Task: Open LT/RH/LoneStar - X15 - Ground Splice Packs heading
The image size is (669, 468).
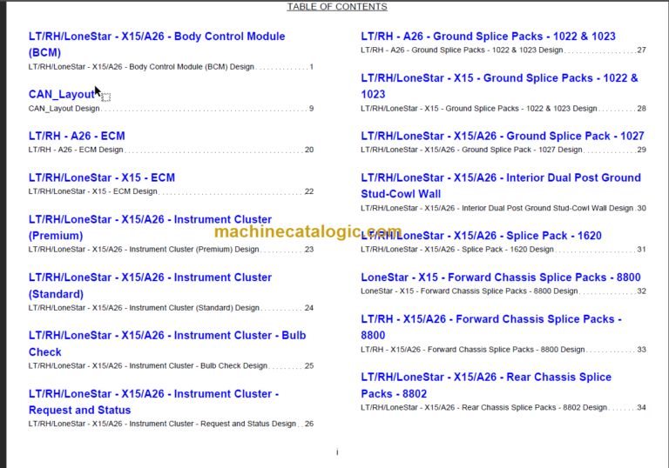Action: (x=499, y=86)
